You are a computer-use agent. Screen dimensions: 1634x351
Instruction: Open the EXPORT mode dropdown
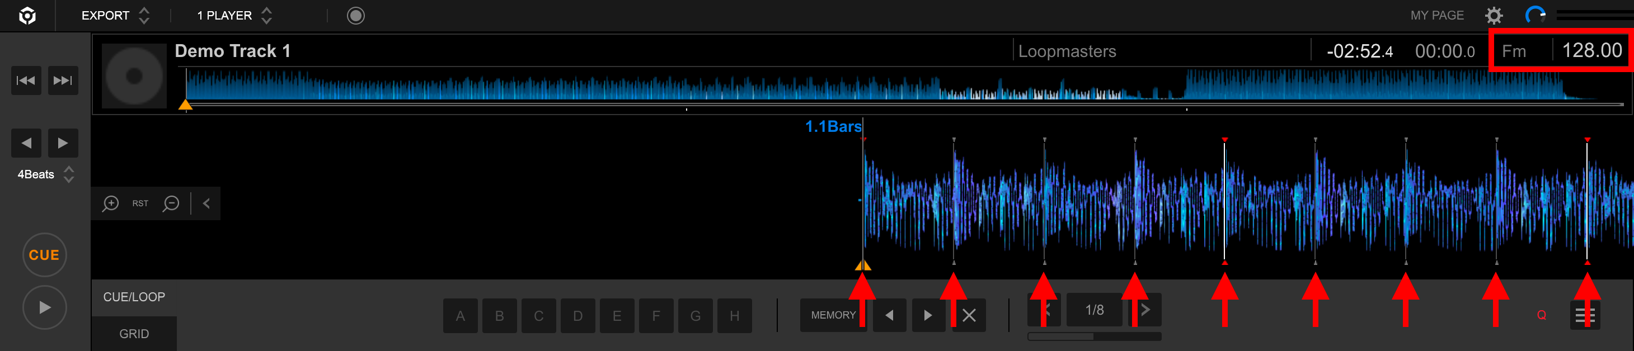click(x=114, y=15)
